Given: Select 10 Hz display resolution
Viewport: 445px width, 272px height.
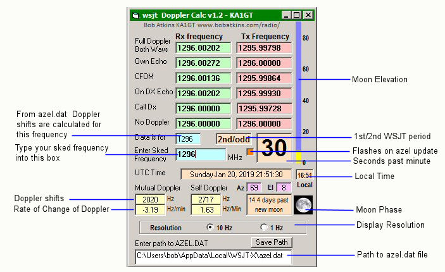Looking at the screenshot, I should [x=210, y=227].
